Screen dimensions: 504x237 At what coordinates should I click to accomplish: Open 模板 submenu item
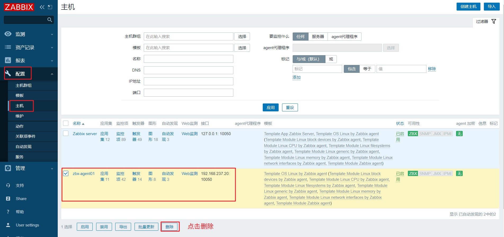[x=33, y=96]
